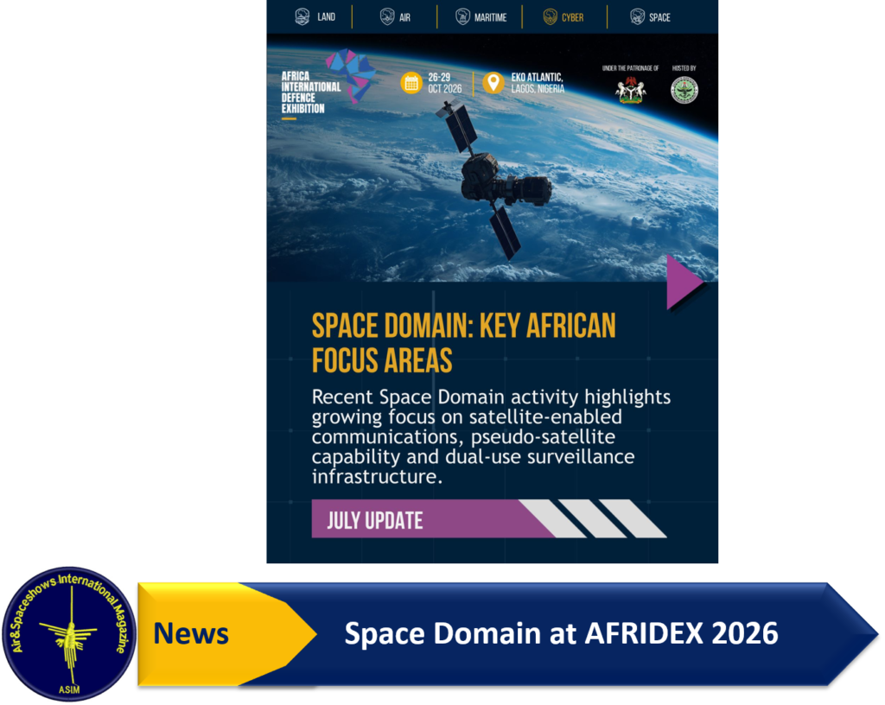Click the purple triangle play arrow
The image size is (885, 705).
click(x=684, y=282)
